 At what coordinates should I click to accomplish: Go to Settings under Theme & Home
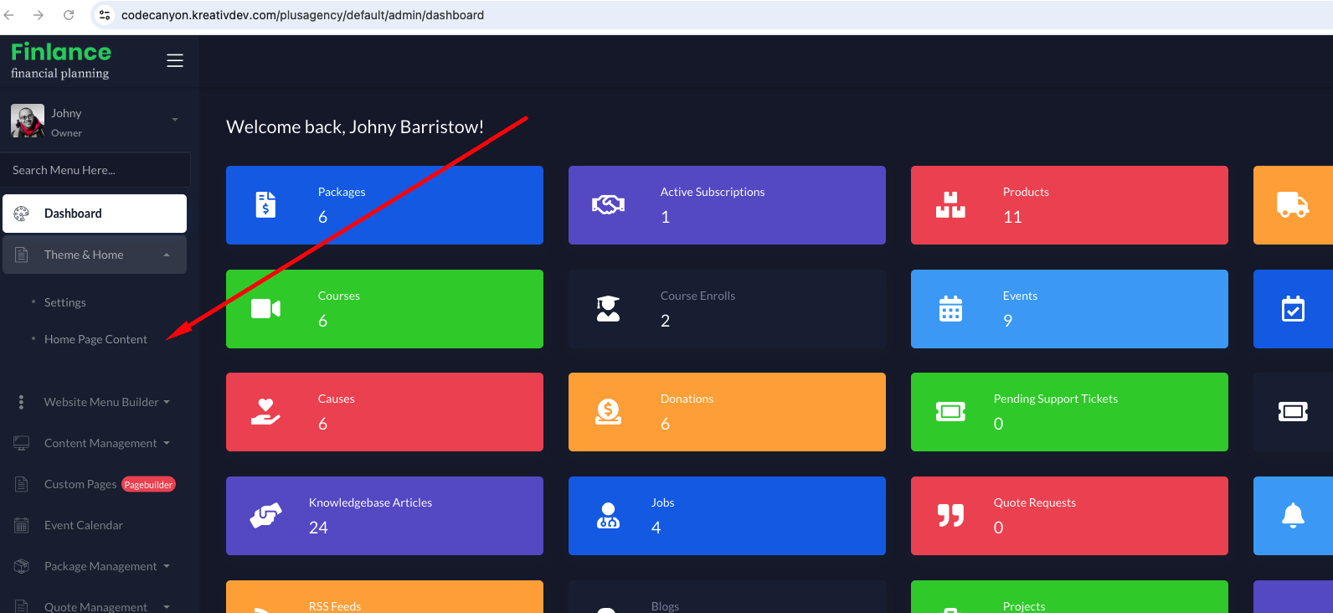click(x=65, y=302)
